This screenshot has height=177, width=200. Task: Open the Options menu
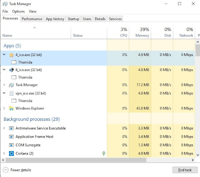(18, 12)
